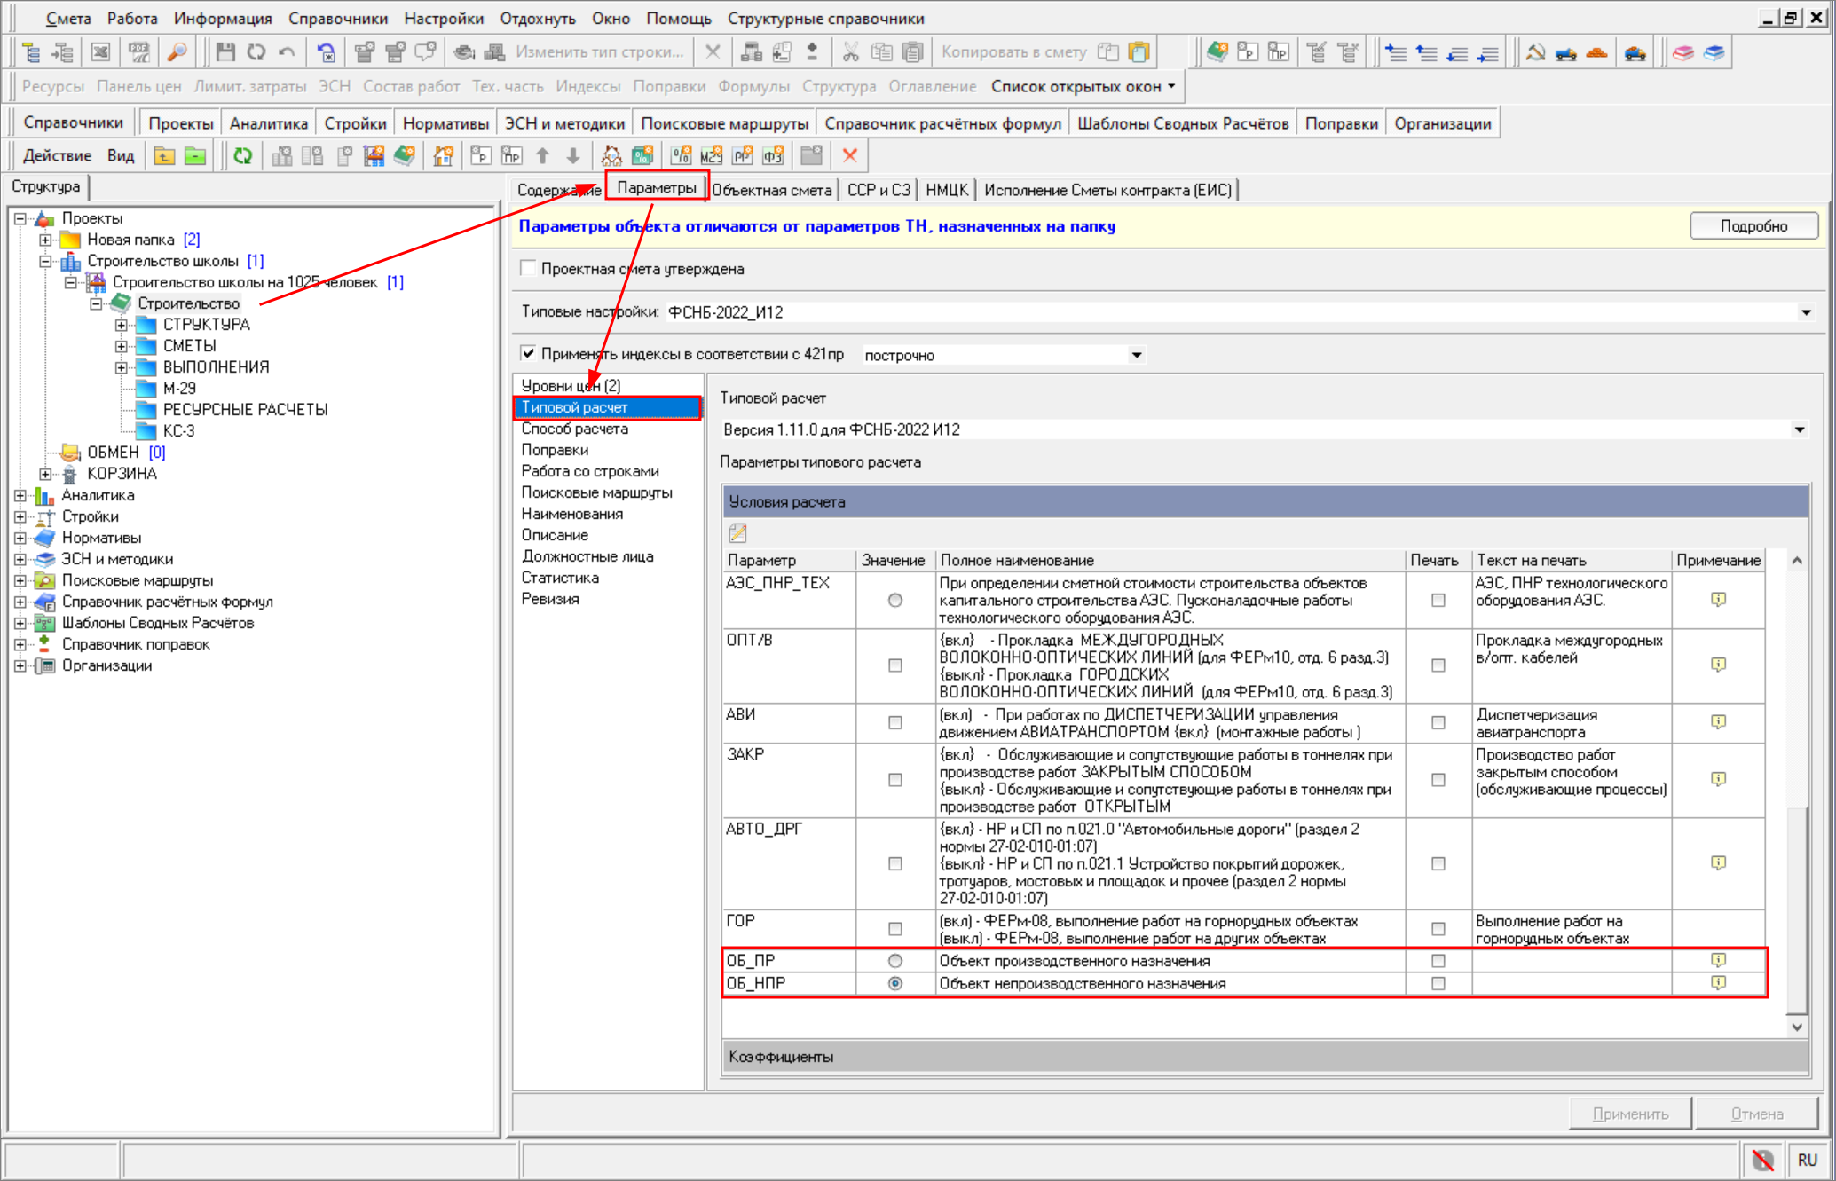
Task: Select Способ расчета in parameter list
Action: [x=574, y=429]
